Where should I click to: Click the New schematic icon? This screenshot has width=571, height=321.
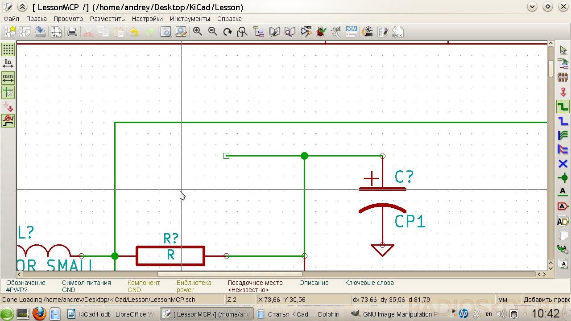click(10, 32)
